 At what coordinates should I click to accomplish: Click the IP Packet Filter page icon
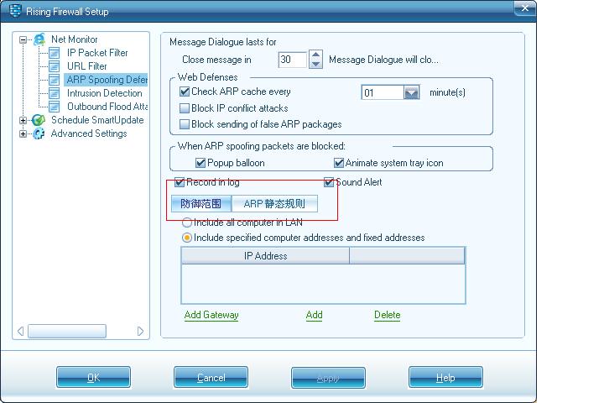54,53
